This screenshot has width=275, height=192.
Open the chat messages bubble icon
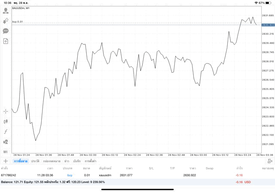tap(6, 31)
